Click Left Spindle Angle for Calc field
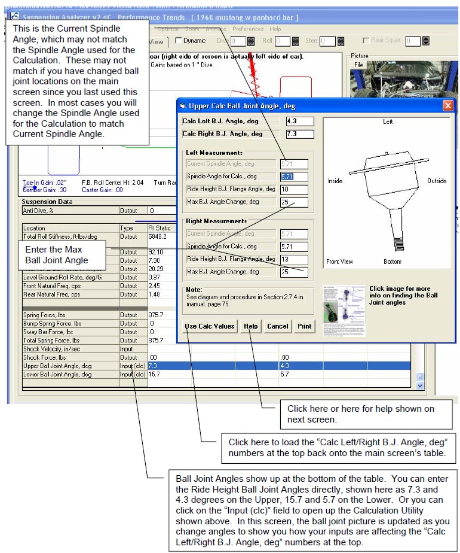 pos(295,177)
